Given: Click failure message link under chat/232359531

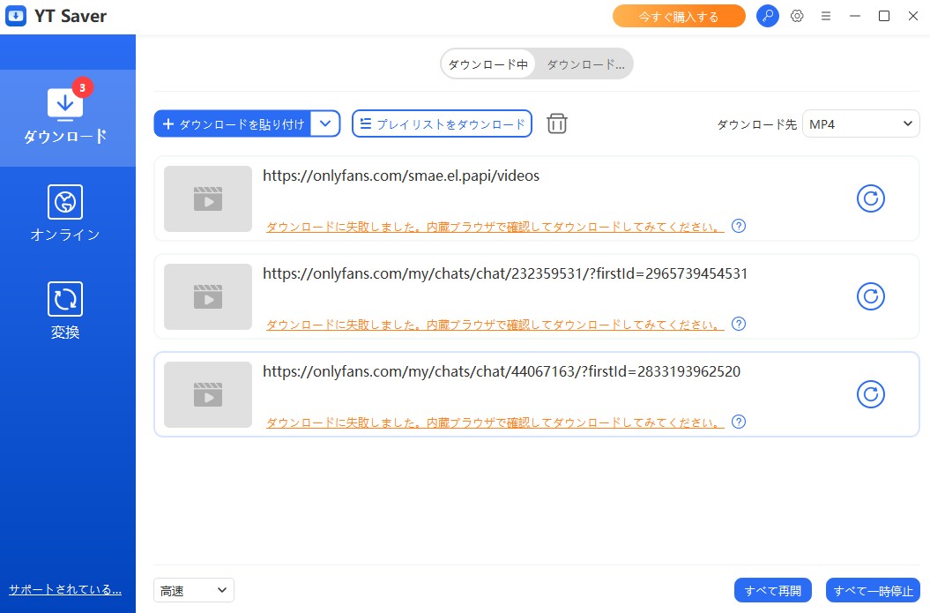Looking at the screenshot, I should pyautogui.click(x=495, y=325).
